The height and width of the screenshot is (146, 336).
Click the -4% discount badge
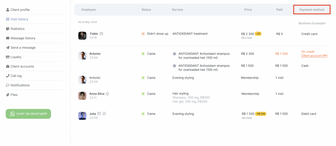[258, 34]
